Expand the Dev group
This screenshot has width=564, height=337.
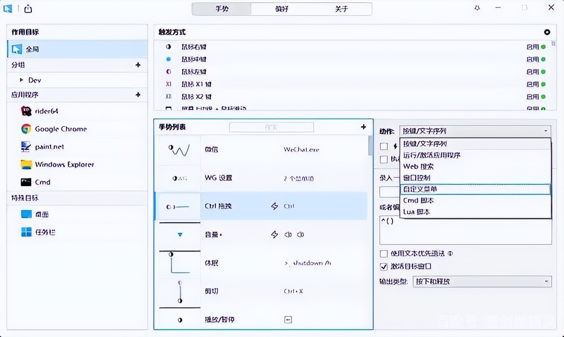[x=21, y=80]
